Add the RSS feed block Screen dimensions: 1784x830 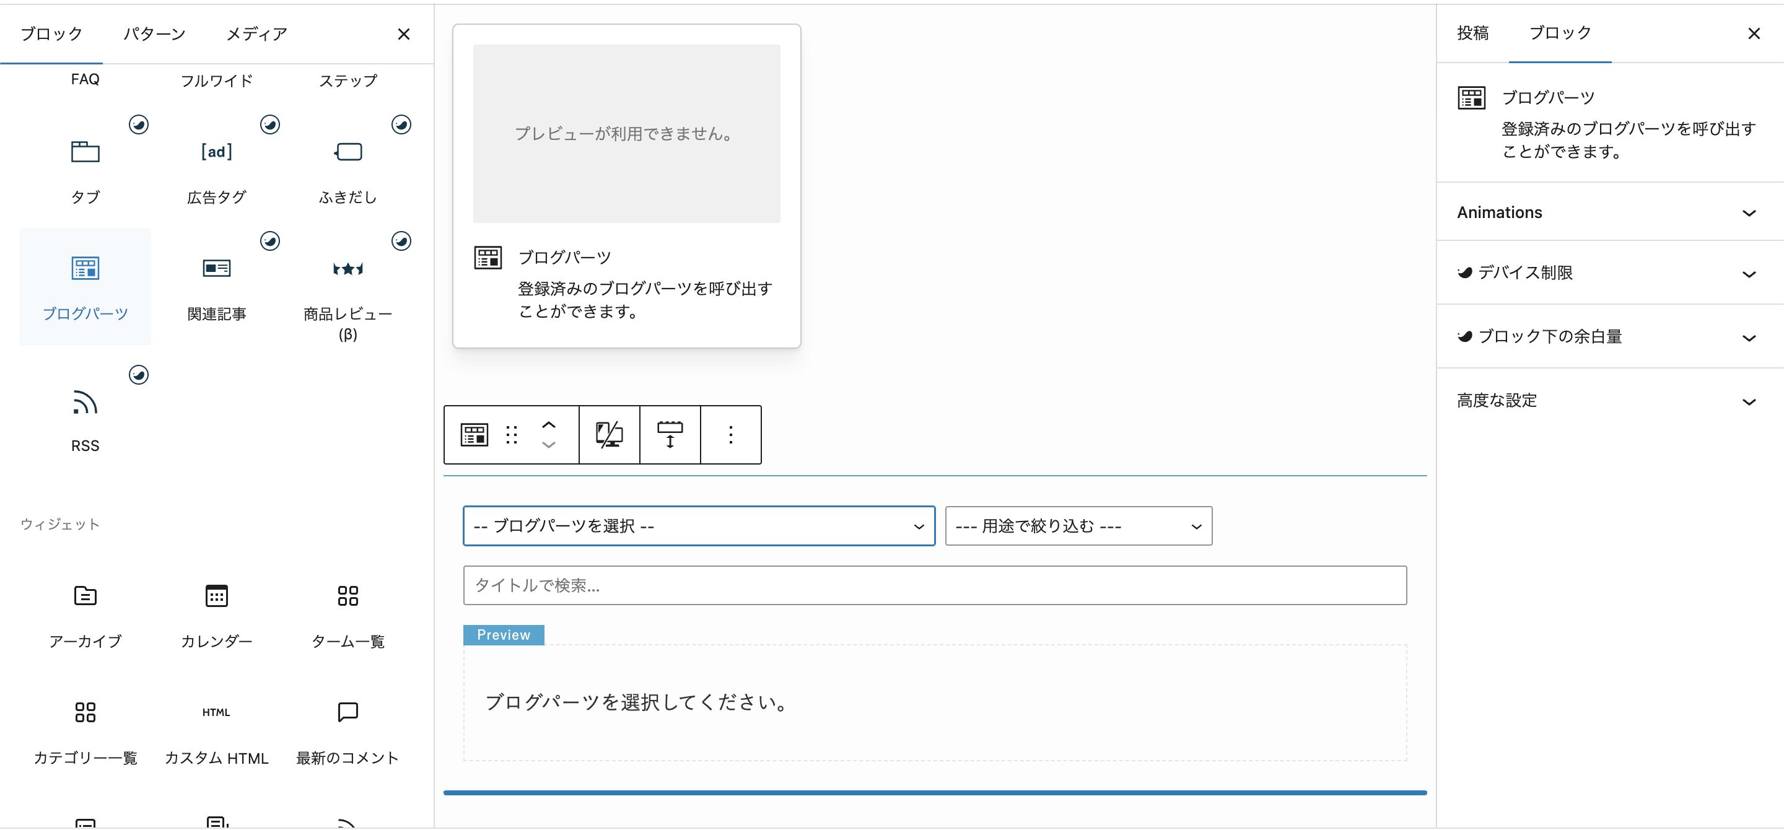85,403
